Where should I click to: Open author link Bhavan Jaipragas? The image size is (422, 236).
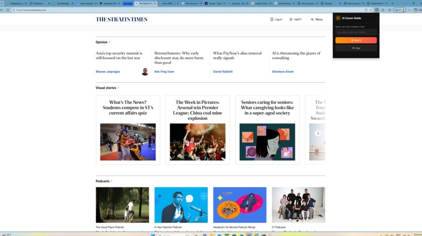point(108,72)
